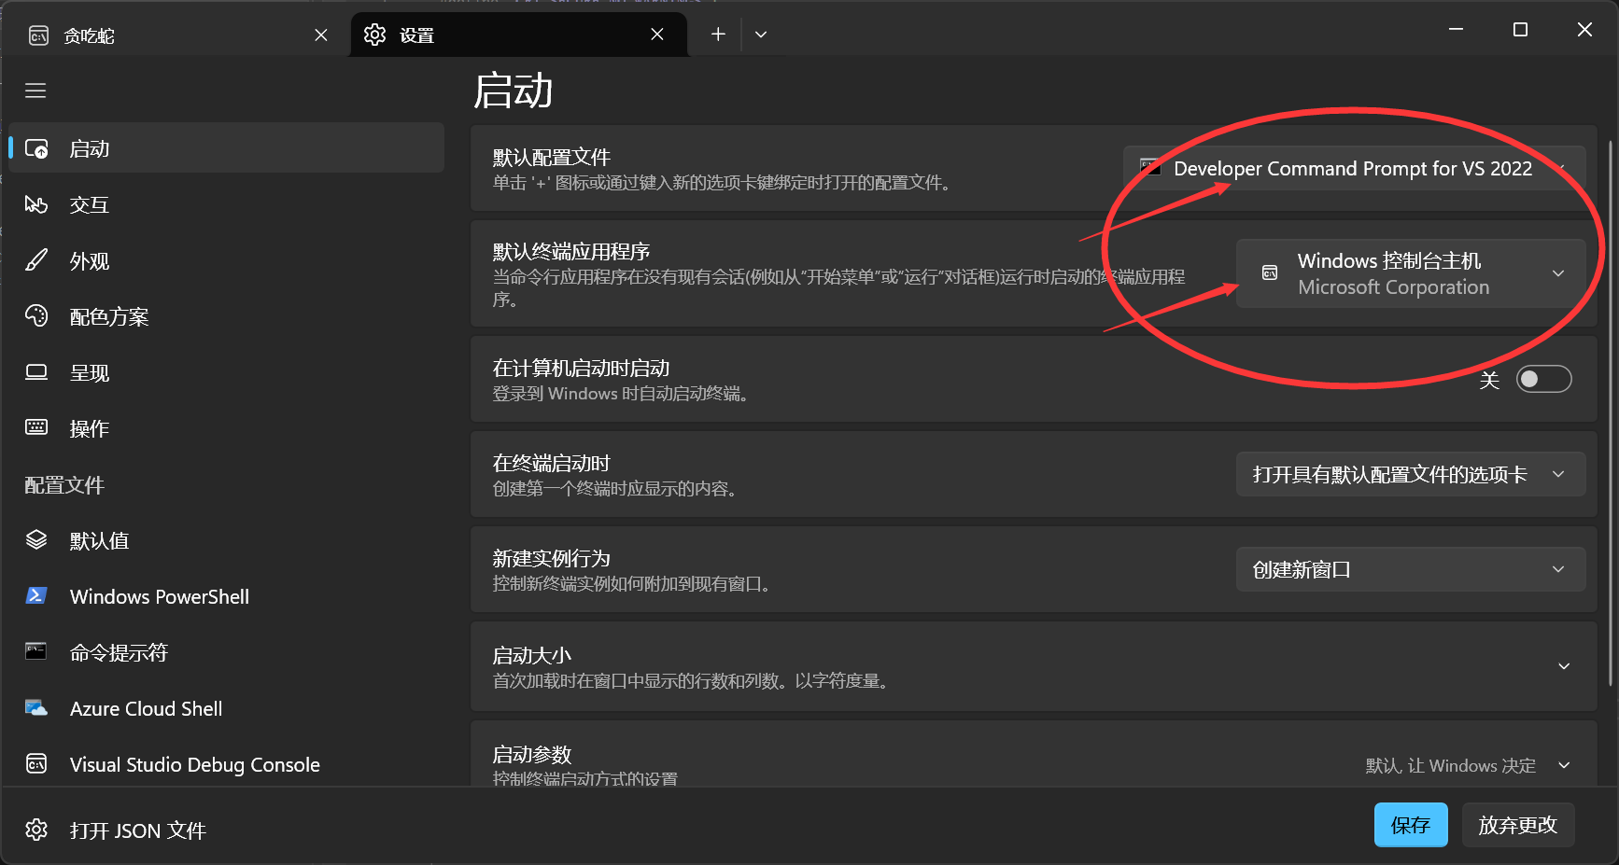1619x865 pixels.
Task: Select 配色方案 in the sidebar
Action: point(226,316)
